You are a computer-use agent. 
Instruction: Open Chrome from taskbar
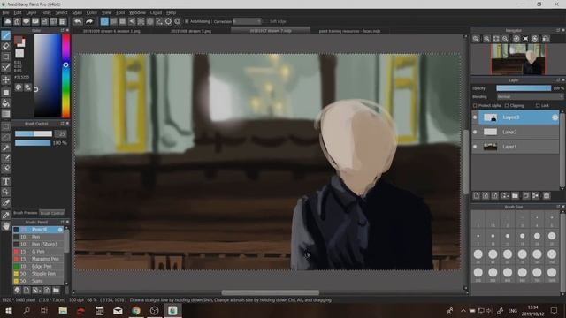coord(136,310)
